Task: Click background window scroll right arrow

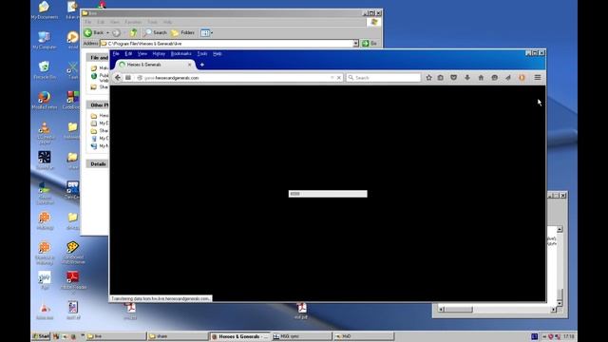Action: pyautogui.click(x=553, y=309)
